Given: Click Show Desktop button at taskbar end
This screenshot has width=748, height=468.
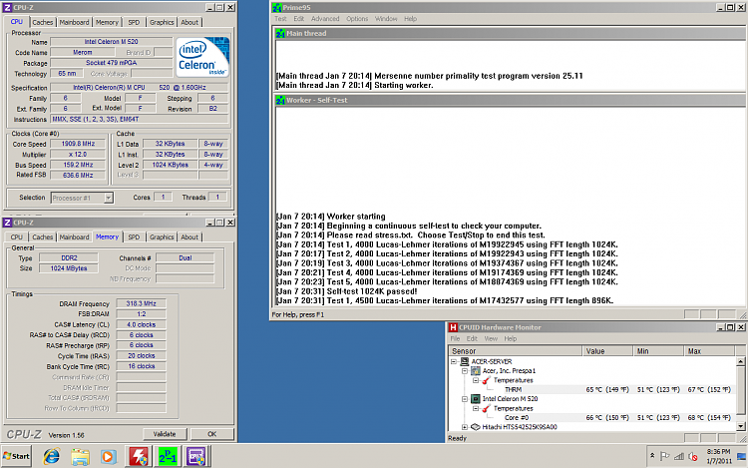Looking at the screenshot, I should pyautogui.click(x=742, y=457).
